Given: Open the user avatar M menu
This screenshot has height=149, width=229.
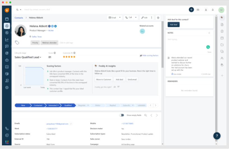Looking at the screenshot, I should (x=221, y=10).
